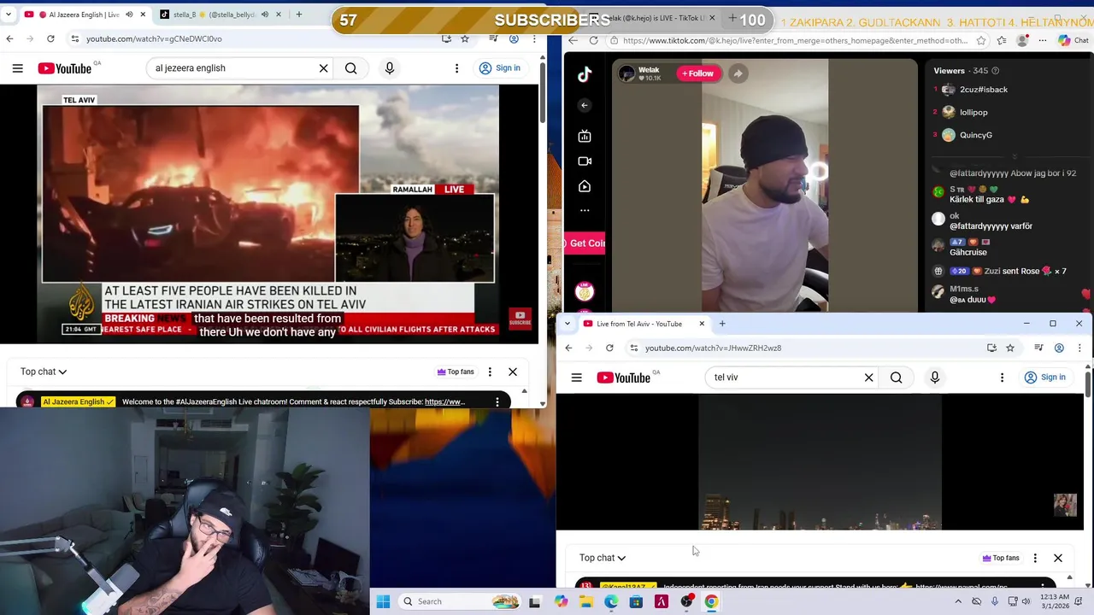Reload the Al Jazeera YouTube page
This screenshot has height=615, width=1094.
(x=50, y=38)
